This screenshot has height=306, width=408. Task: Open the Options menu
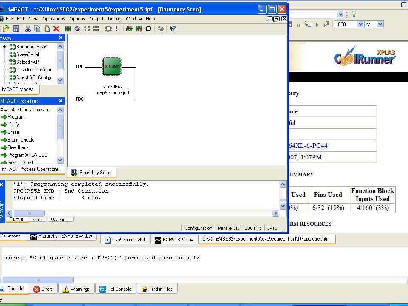click(x=77, y=19)
